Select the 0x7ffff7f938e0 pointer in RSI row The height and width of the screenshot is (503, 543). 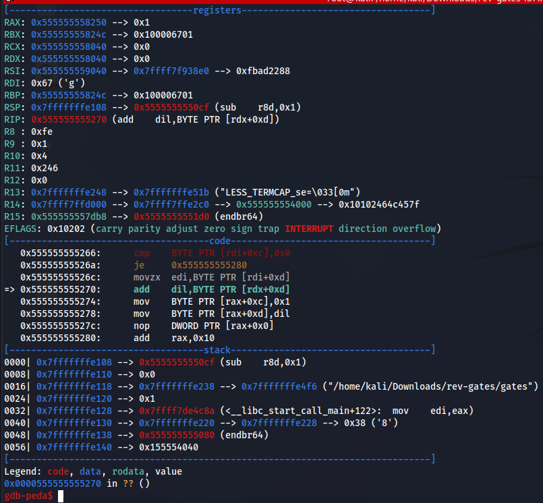click(x=171, y=71)
